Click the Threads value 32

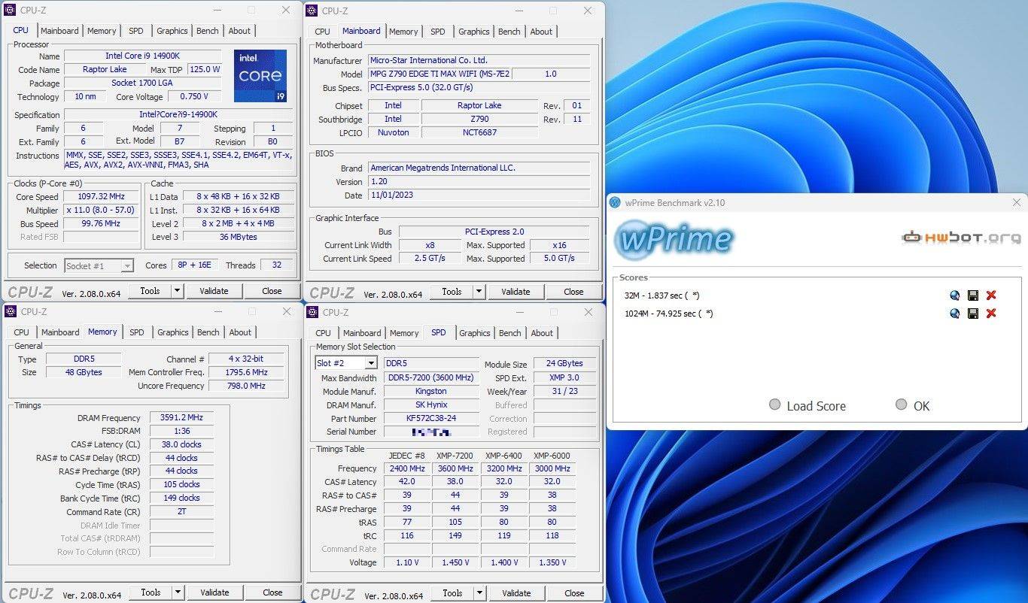277,265
